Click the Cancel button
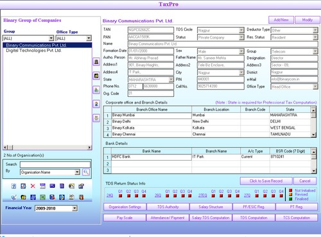The width and height of the screenshot is (321, 237). (305, 181)
